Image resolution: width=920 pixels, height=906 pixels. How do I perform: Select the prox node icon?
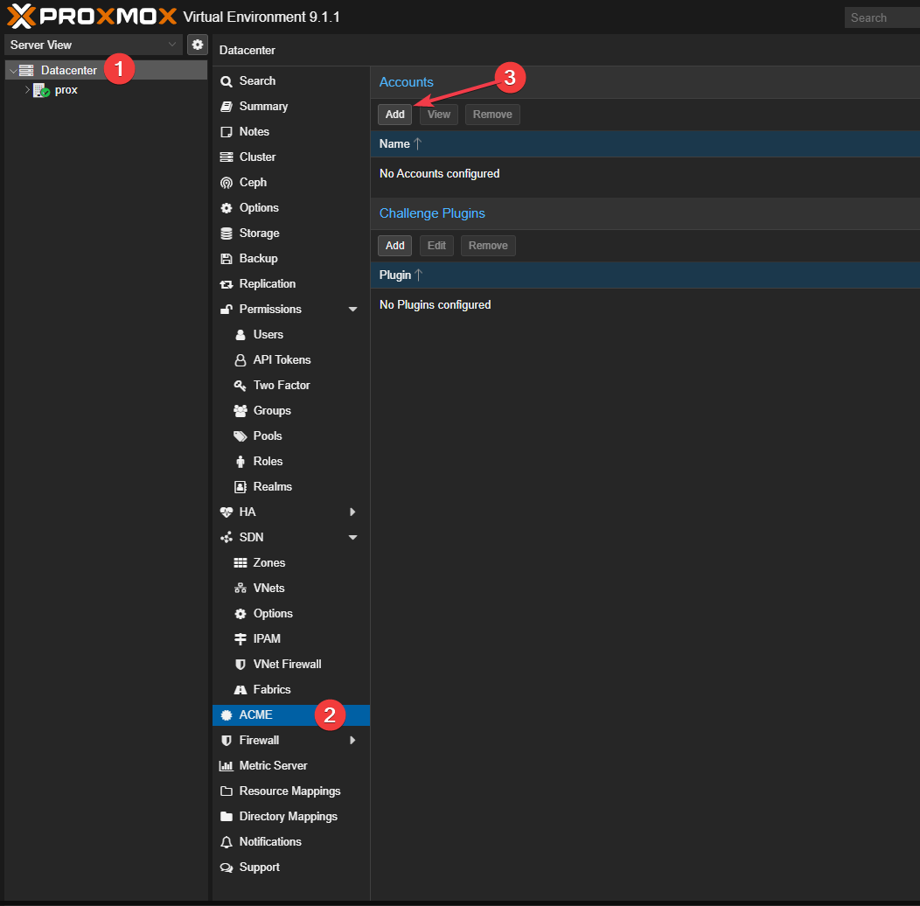42,90
